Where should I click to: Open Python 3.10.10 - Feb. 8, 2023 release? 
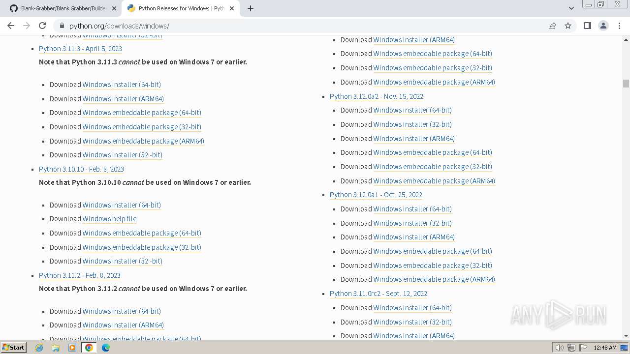point(81,169)
